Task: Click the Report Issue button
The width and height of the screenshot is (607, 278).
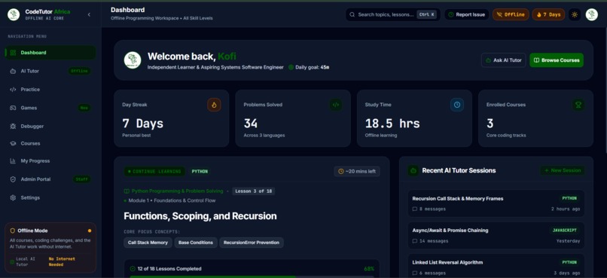Action: pyautogui.click(x=466, y=15)
